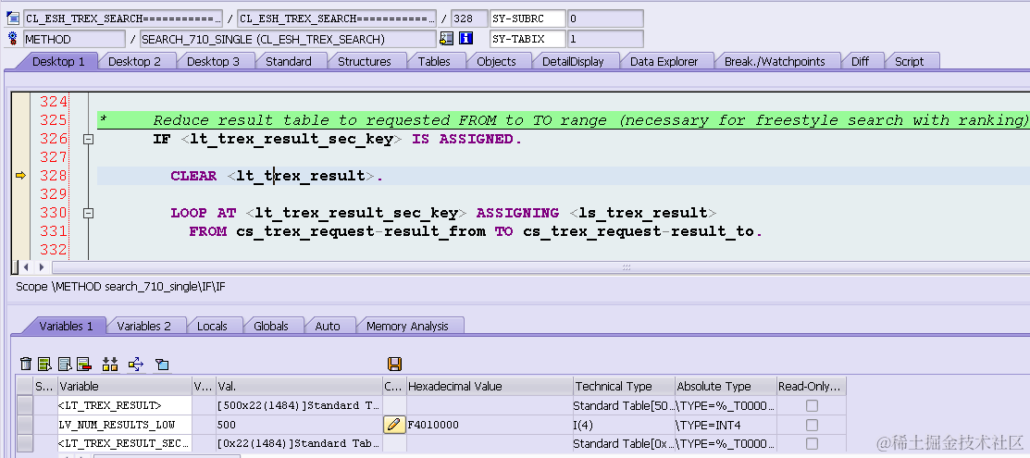1030x458 pixels.
Task: Click the SY-SUBRC field name
Action: [x=527, y=19]
